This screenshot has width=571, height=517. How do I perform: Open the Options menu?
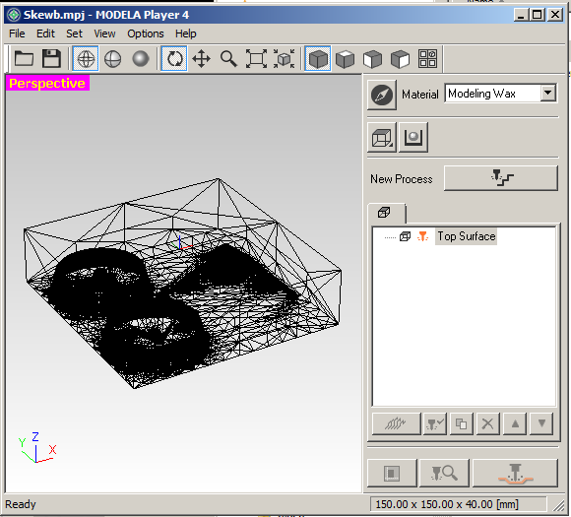[146, 33]
